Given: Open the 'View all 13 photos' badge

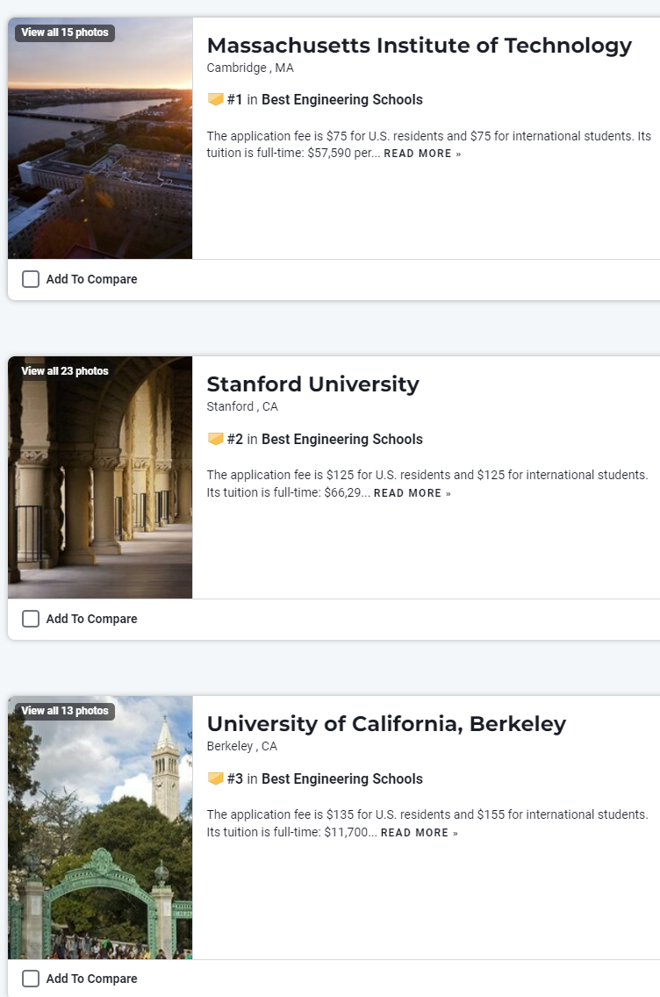Looking at the screenshot, I should pyautogui.click(x=65, y=711).
